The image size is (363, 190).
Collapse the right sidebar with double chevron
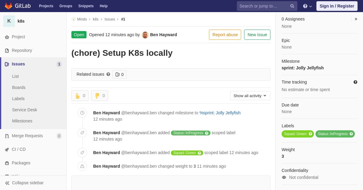coord(356,19)
